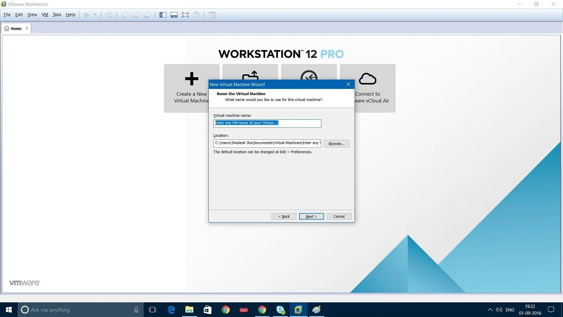This screenshot has height=317, width=563.
Task: Click the Virtual machine name field
Action: 267,123
